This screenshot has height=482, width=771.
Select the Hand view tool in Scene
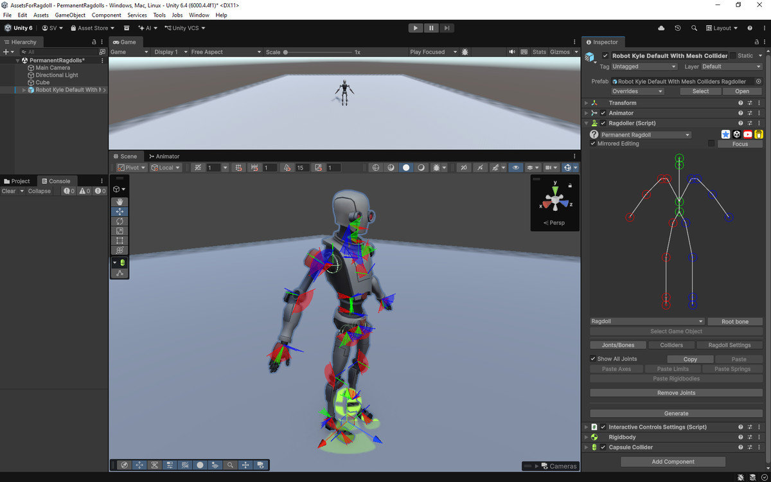pos(120,202)
